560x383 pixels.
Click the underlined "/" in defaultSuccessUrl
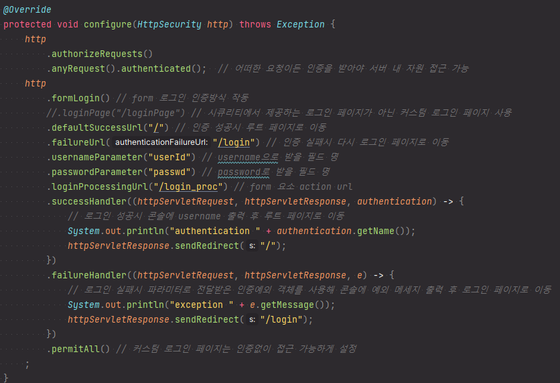click(x=155, y=127)
